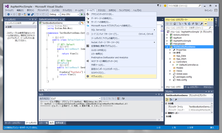Screen dimensions: 222x133
Task: Click the Output panel horizontal scrollbar
Action: pos(100,120)
